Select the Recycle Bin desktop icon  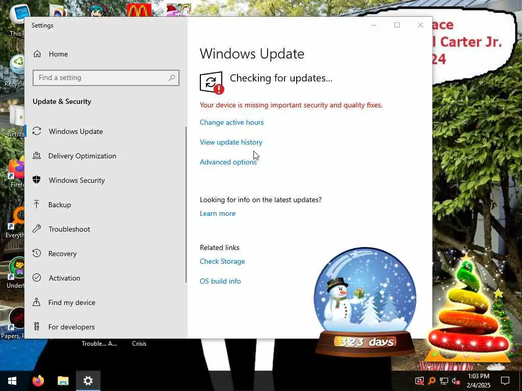pyautogui.click(x=16, y=71)
